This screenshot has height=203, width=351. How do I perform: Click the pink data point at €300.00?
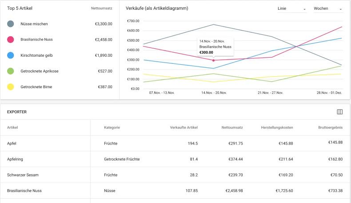(213, 60)
